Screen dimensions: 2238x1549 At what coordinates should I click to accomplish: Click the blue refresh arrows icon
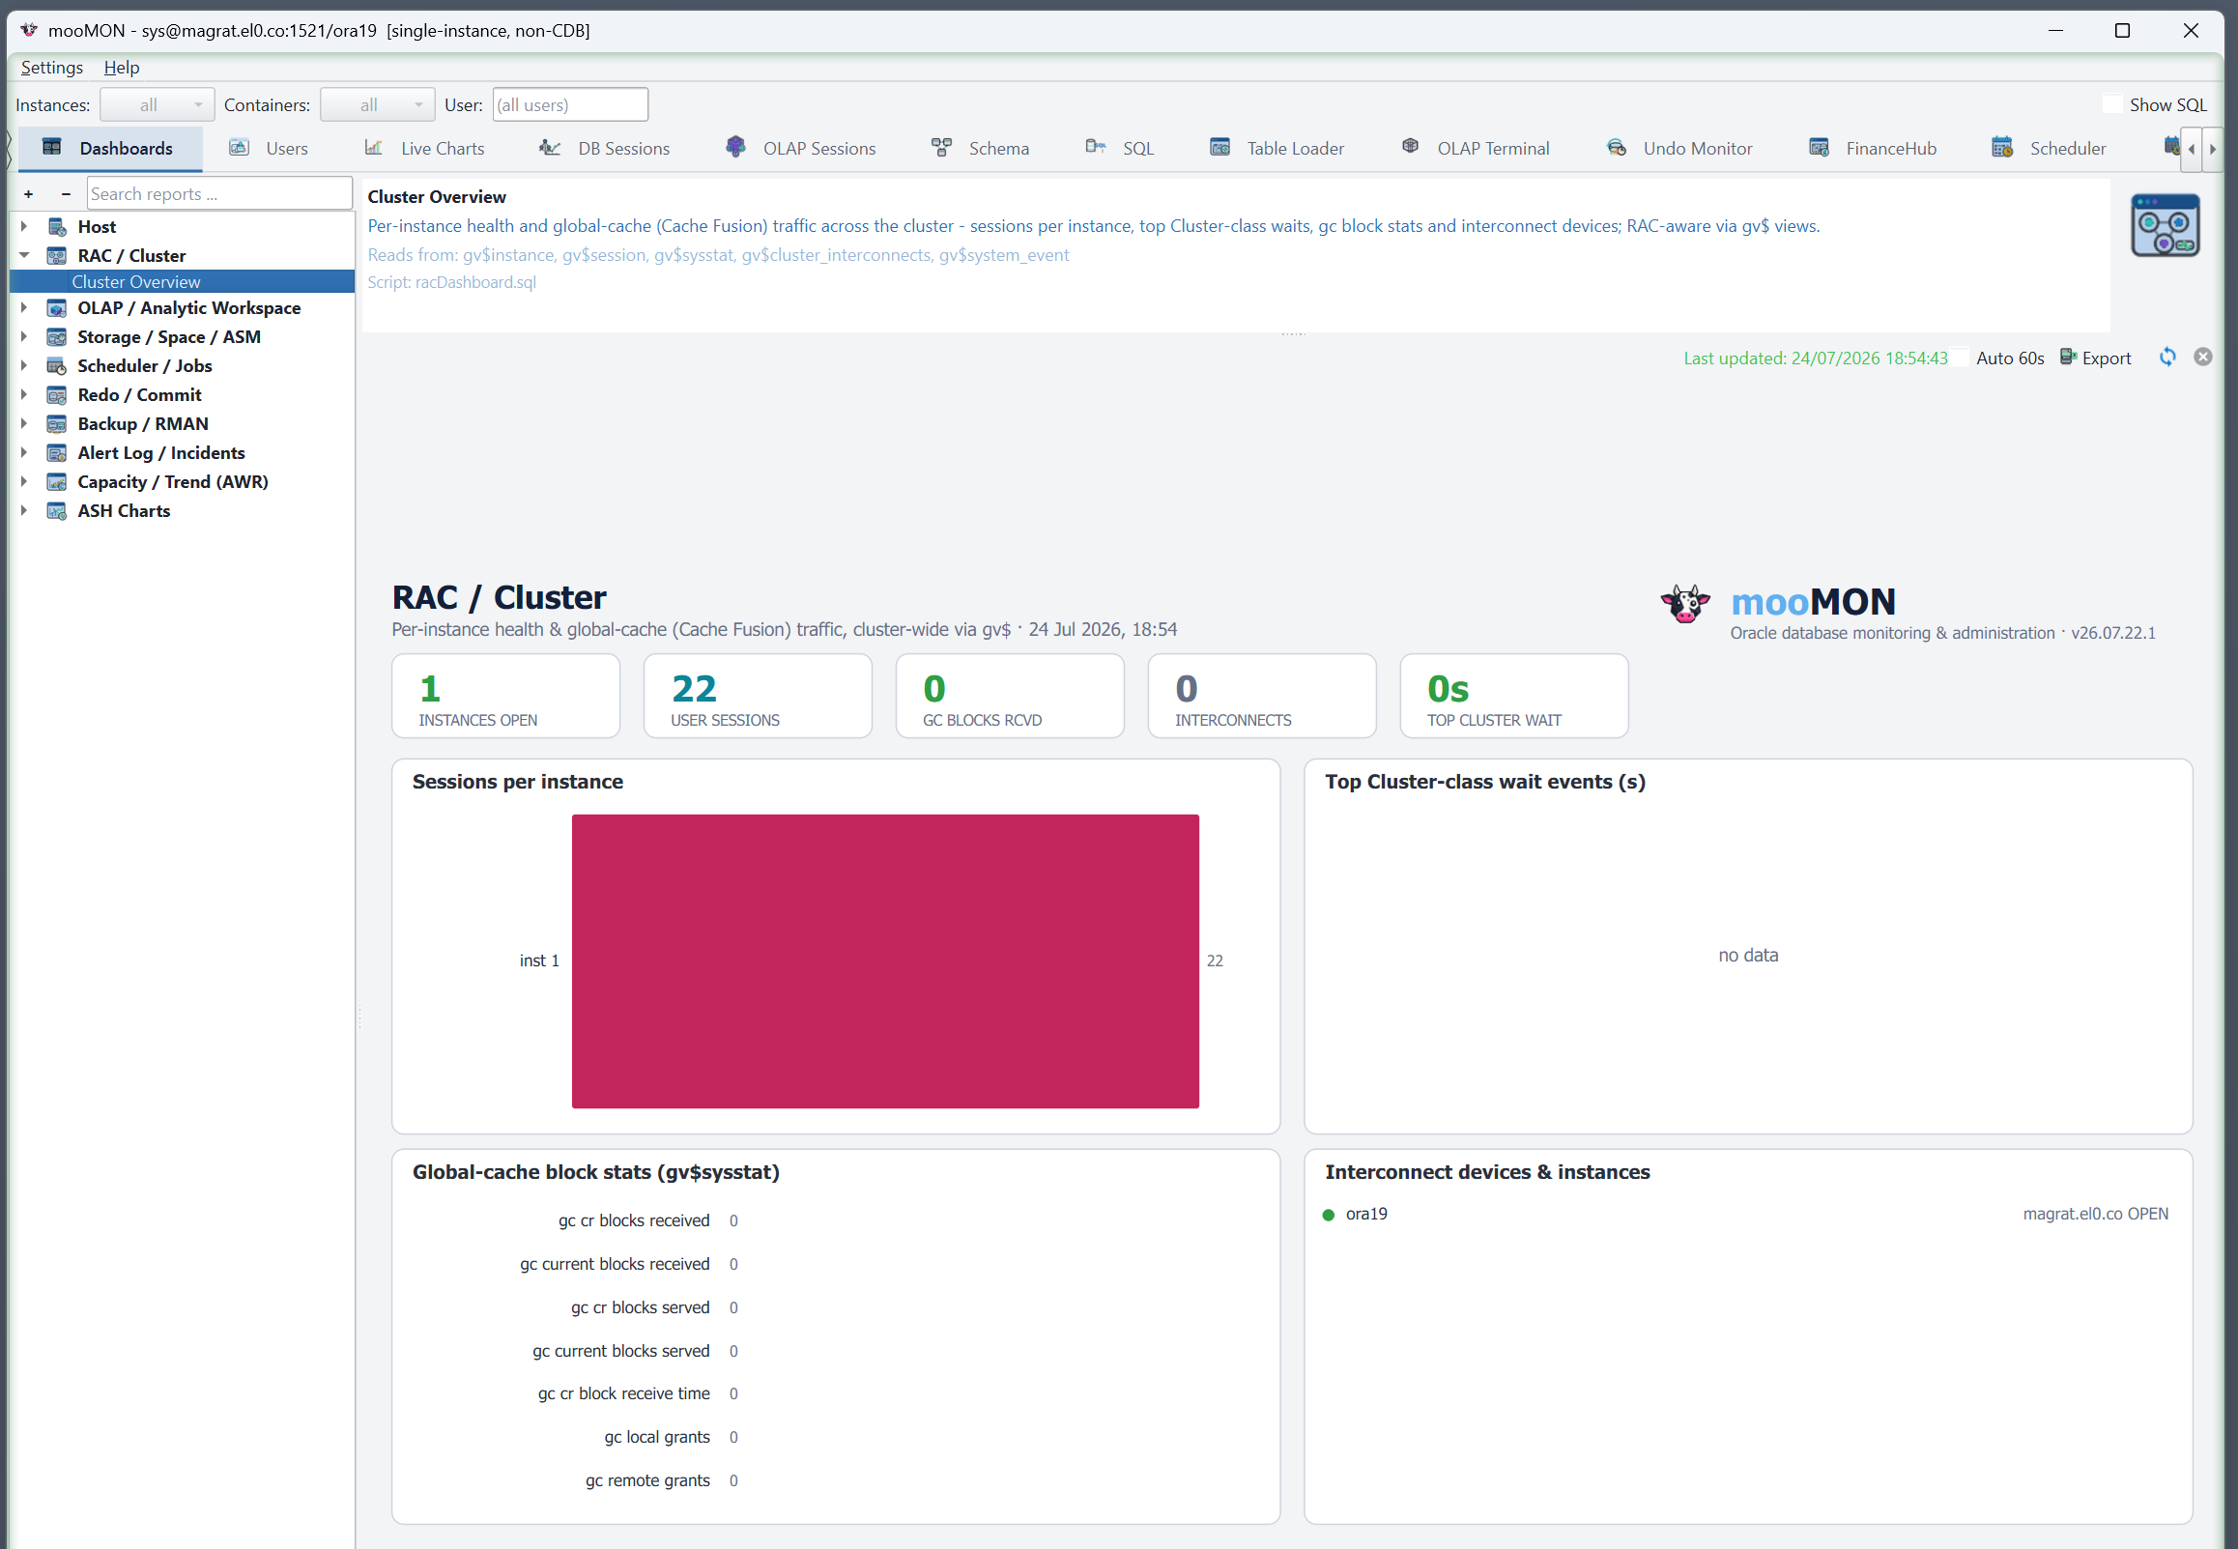click(x=2167, y=358)
